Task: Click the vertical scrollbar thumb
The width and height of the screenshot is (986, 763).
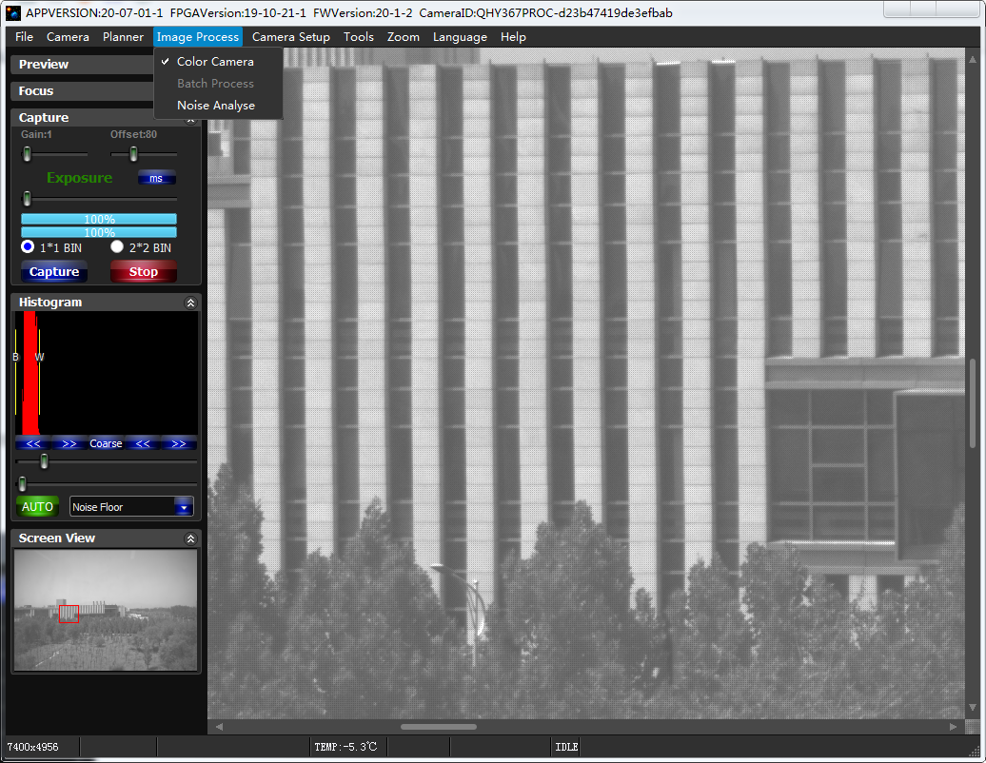Action: click(x=973, y=402)
